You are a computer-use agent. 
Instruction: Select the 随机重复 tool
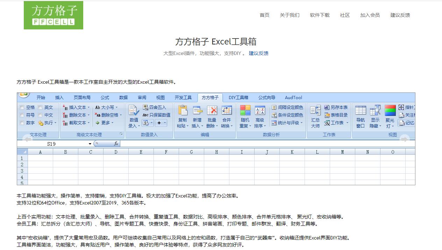[x=245, y=115]
